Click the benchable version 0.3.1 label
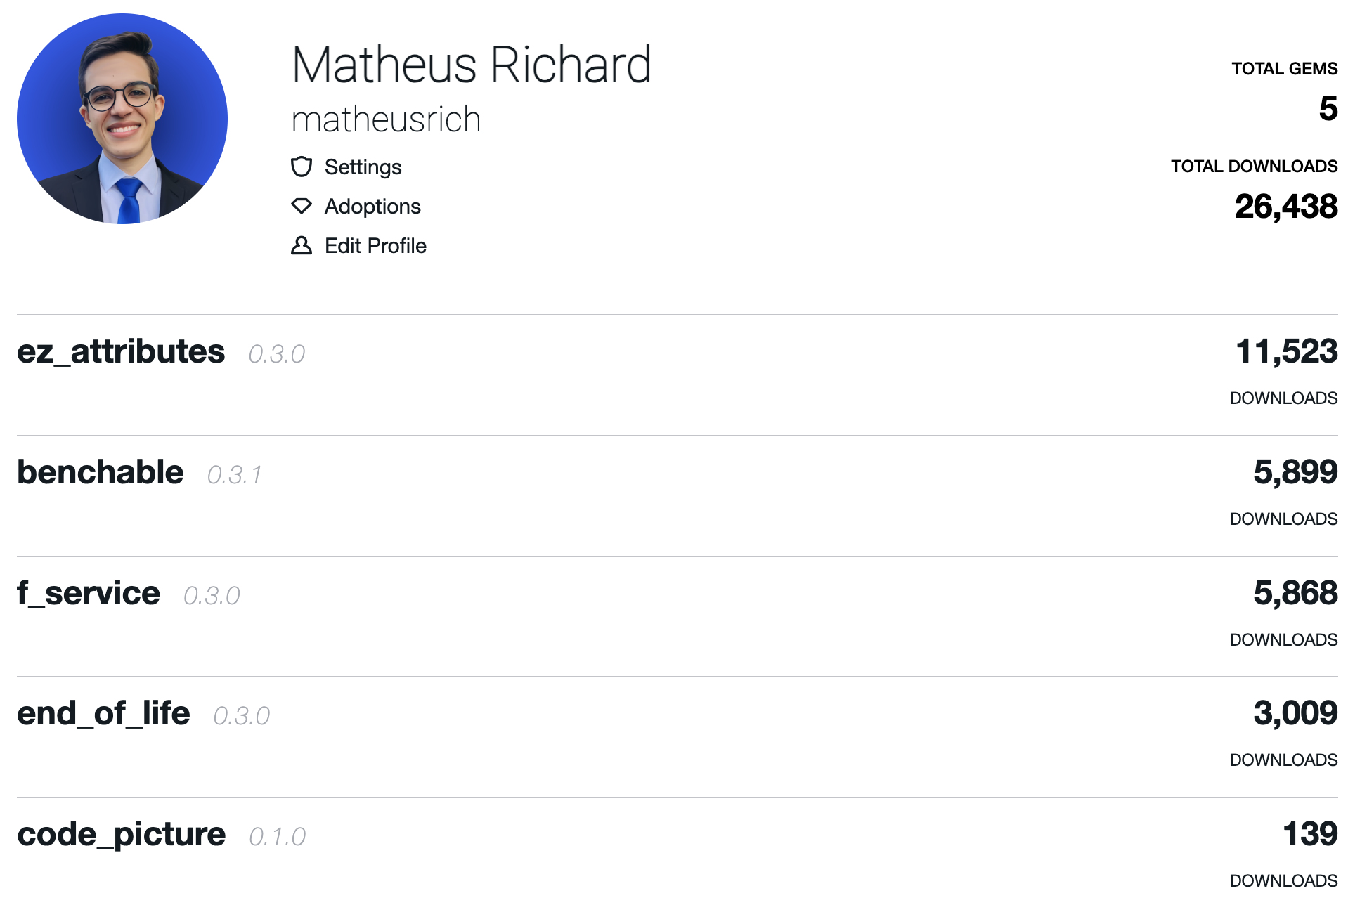 coord(235,475)
